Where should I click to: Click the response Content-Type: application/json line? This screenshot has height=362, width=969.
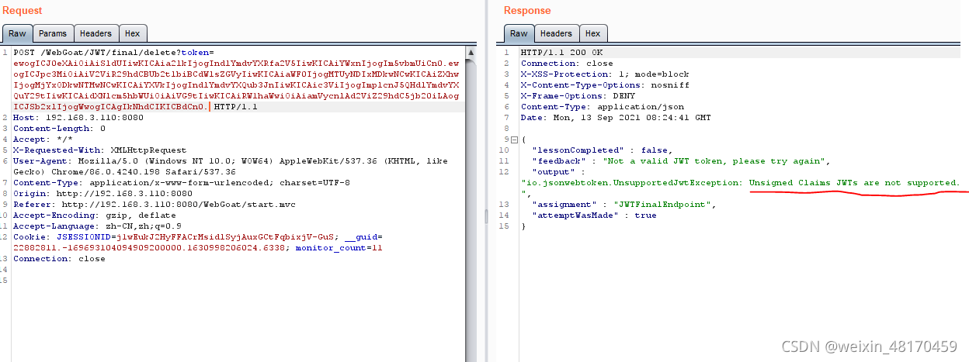coord(594,107)
